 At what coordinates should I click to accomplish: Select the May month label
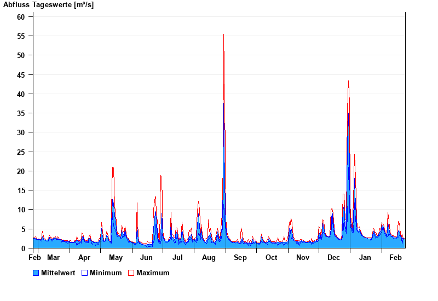116,257
